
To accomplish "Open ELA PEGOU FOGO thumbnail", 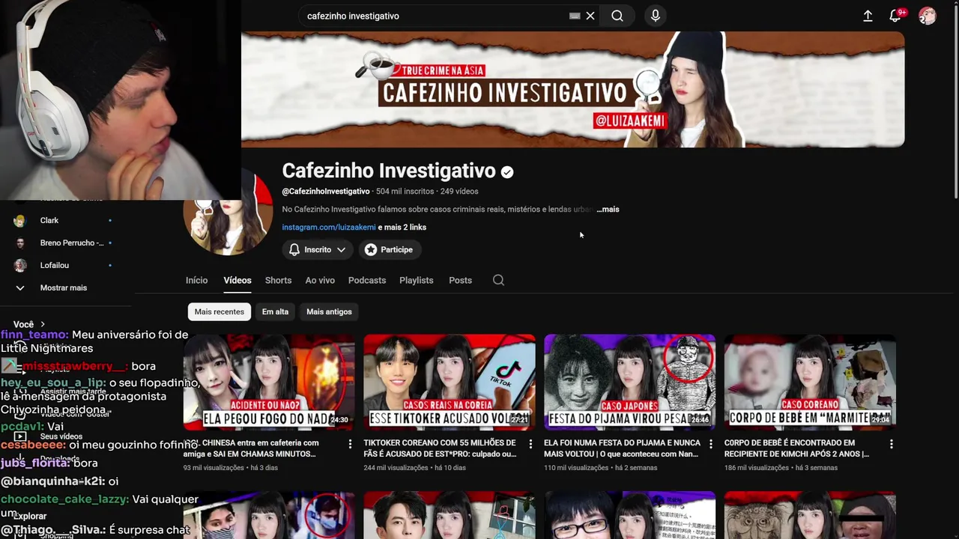I will point(269,383).
